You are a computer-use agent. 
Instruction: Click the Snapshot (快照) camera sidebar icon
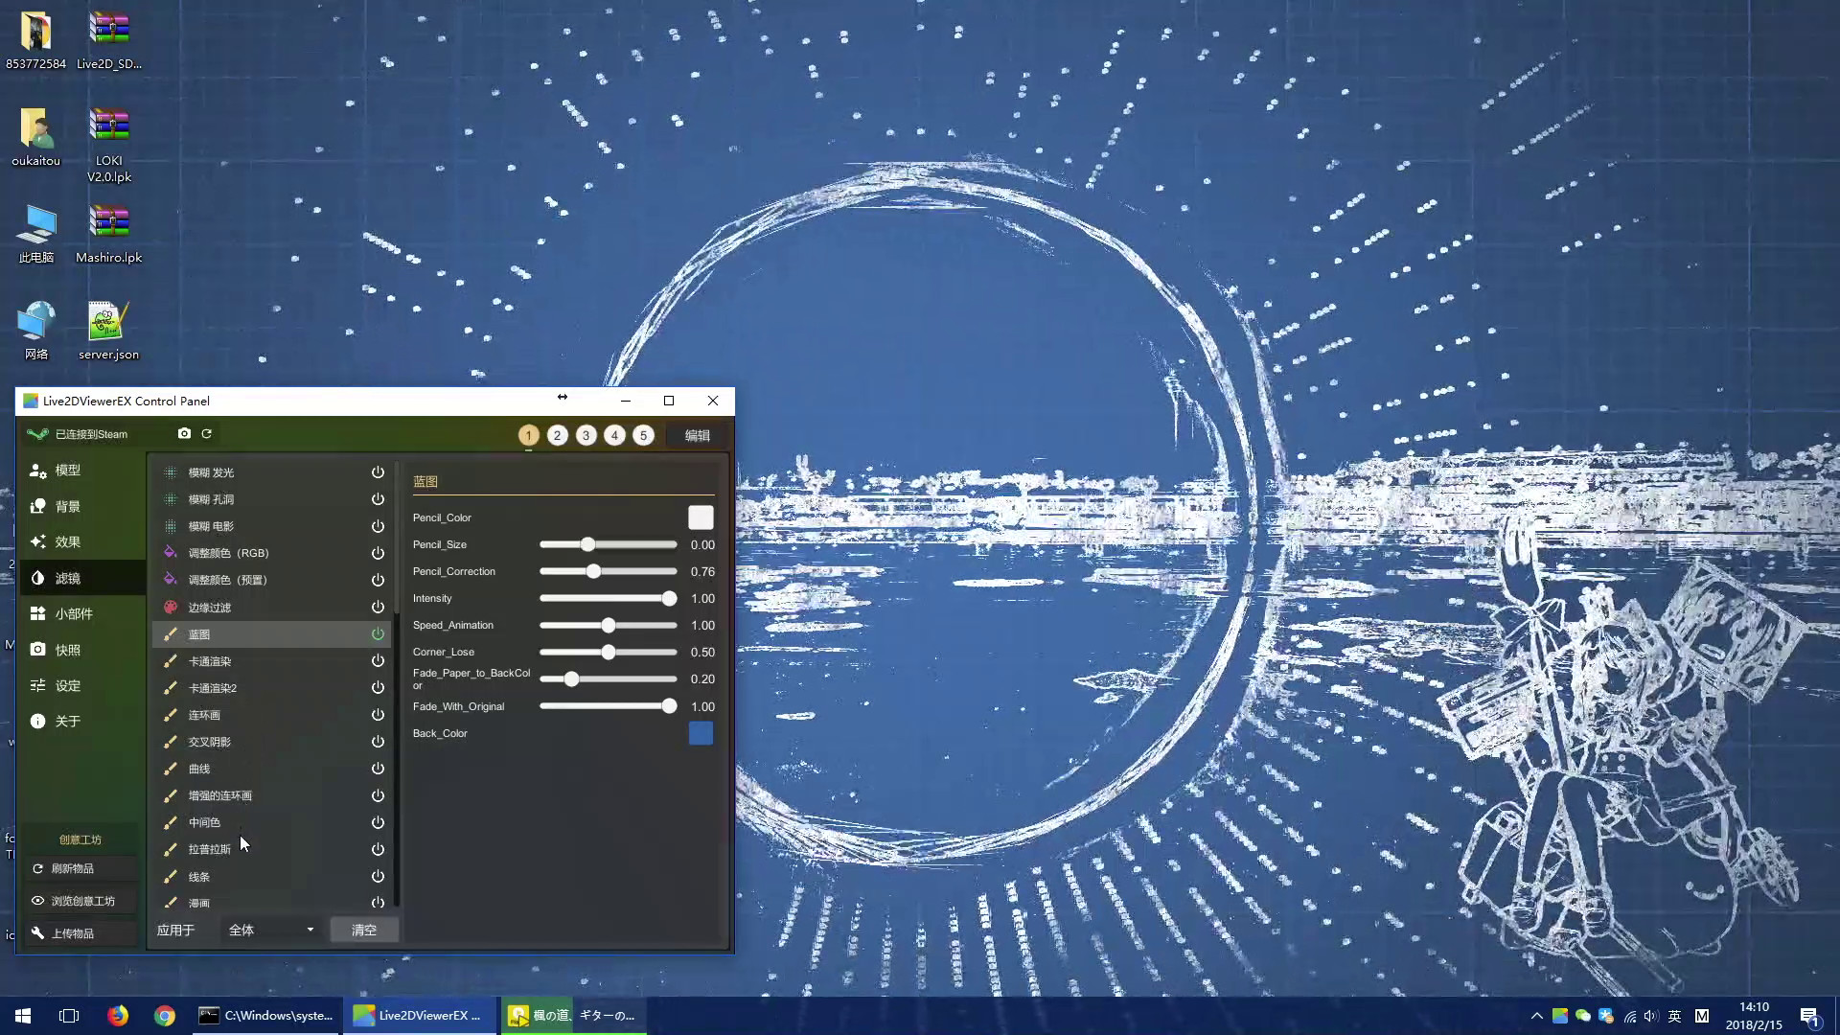click(67, 649)
